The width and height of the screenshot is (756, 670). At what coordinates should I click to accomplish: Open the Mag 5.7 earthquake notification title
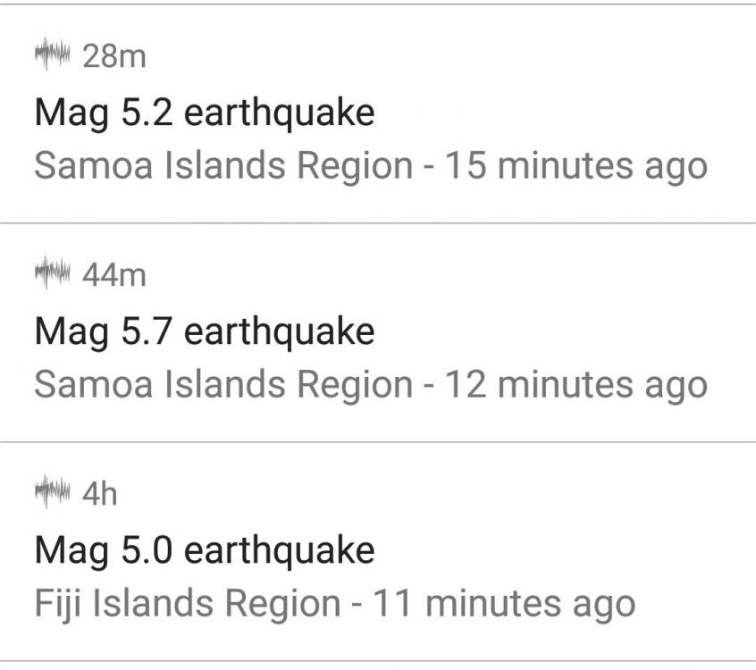pyautogui.click(x=204, y=332)
